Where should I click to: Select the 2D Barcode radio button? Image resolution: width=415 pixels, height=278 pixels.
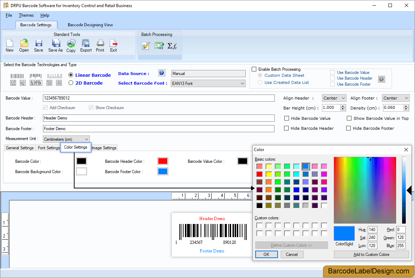[71, 83]
